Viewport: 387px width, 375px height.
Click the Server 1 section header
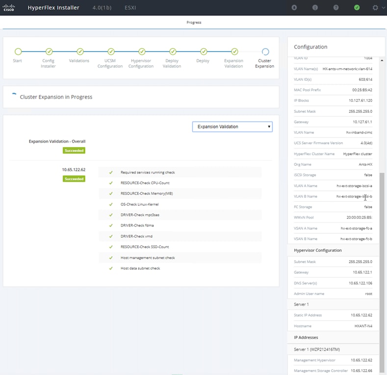coord(301,304)
